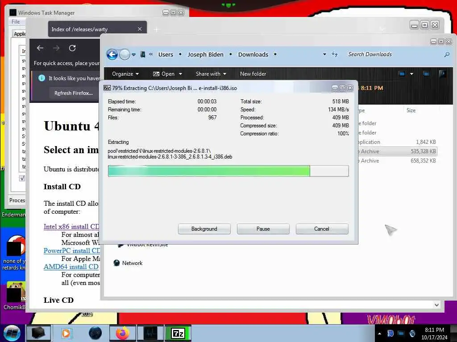The width and height of the screenshot is (457, 342).
Task: Toggle the preview pane icon
Action: 426,74
